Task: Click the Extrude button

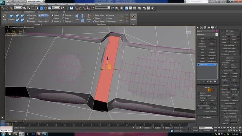Action: (224, 37)
